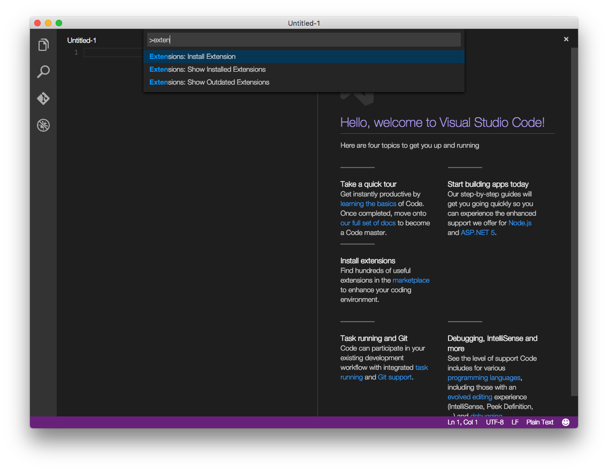Open the Search sidebar icon

(x=43, y=72)
